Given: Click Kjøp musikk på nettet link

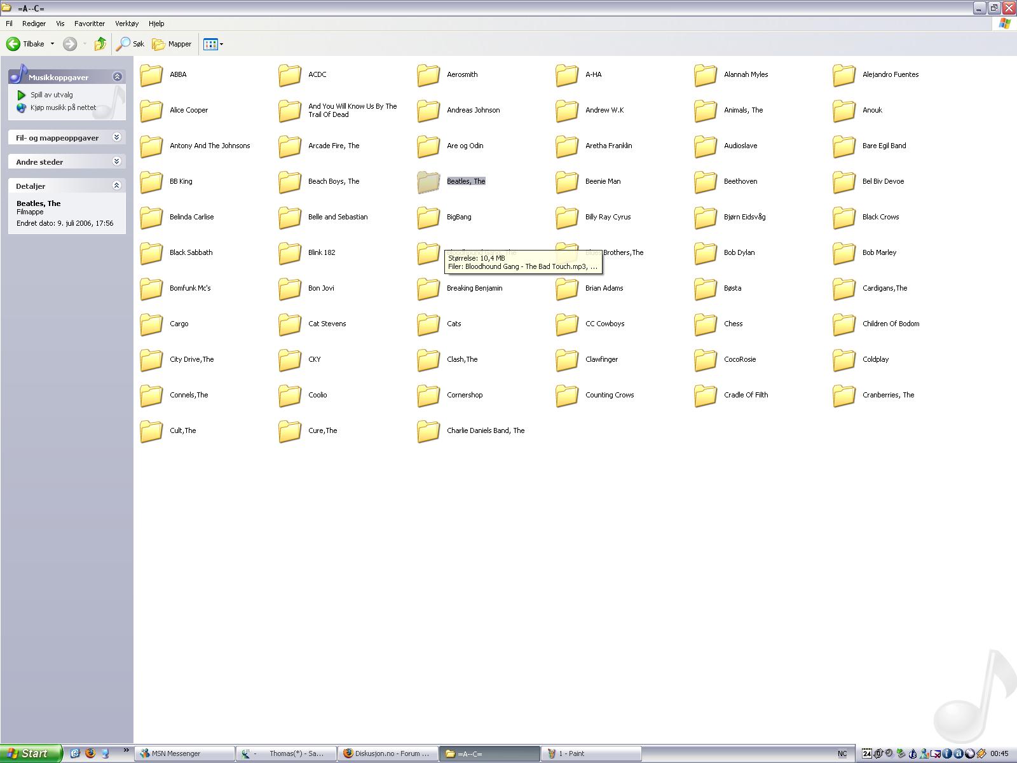Looking at the screenshot, I should 63,107.
